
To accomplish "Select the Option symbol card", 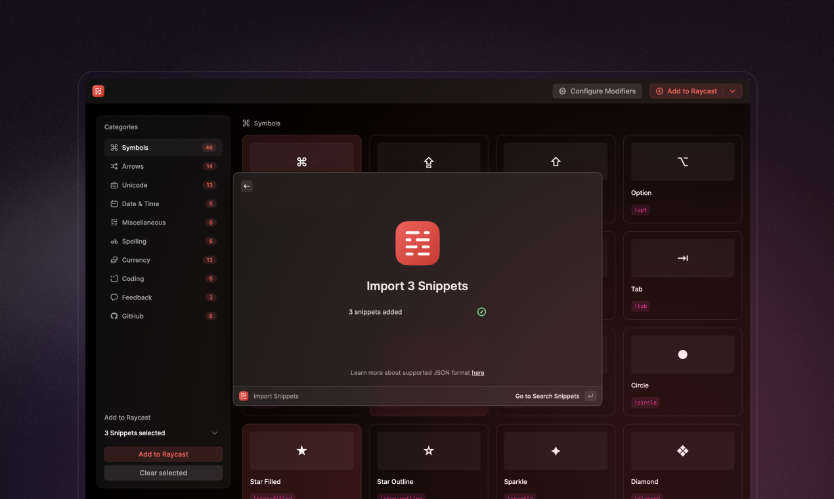I will point(682,179).
